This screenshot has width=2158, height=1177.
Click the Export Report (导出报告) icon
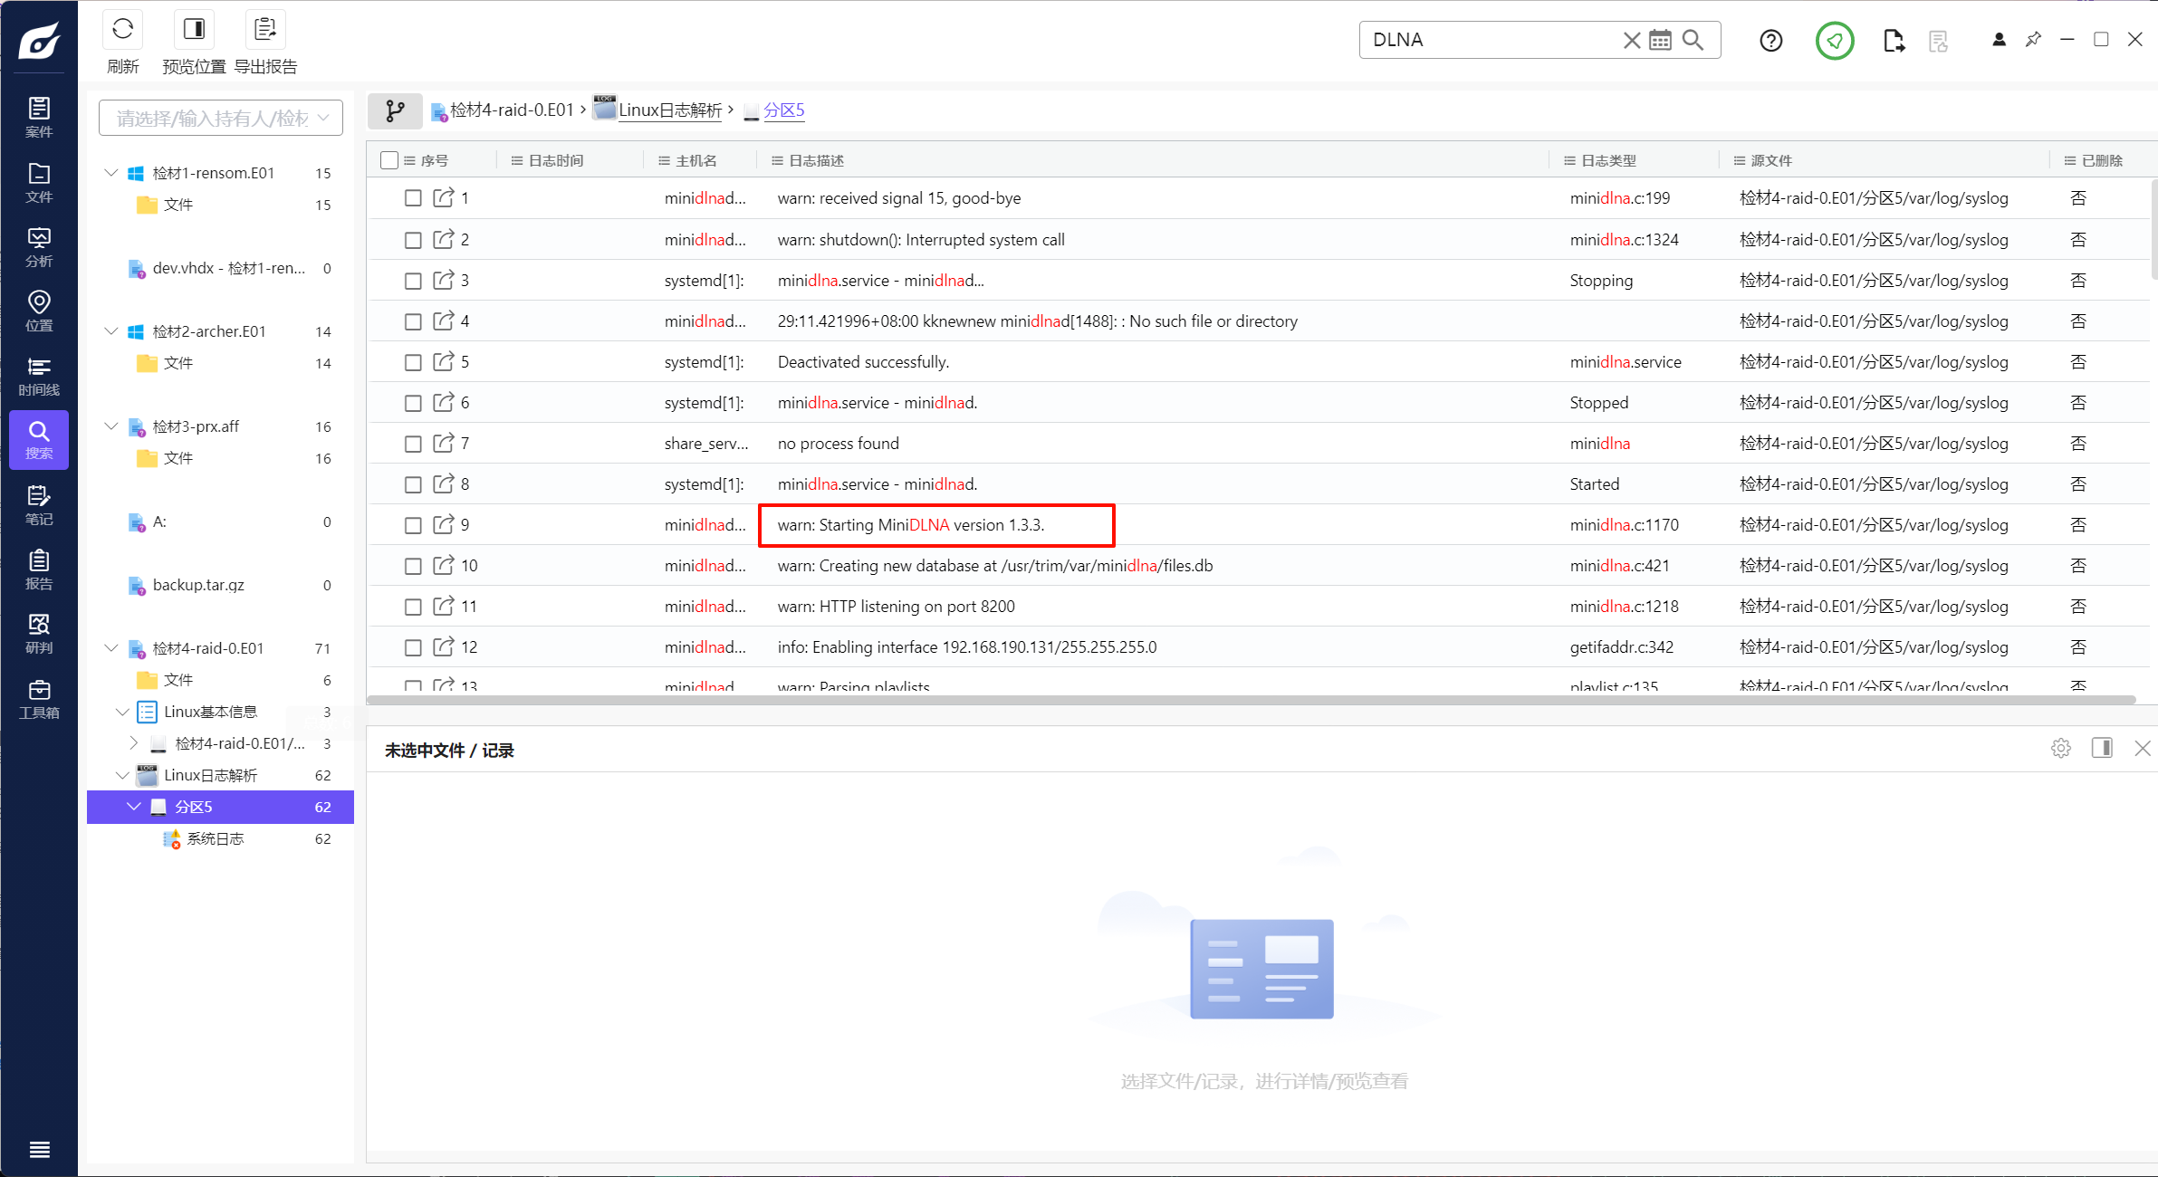[x=264, y=30]
